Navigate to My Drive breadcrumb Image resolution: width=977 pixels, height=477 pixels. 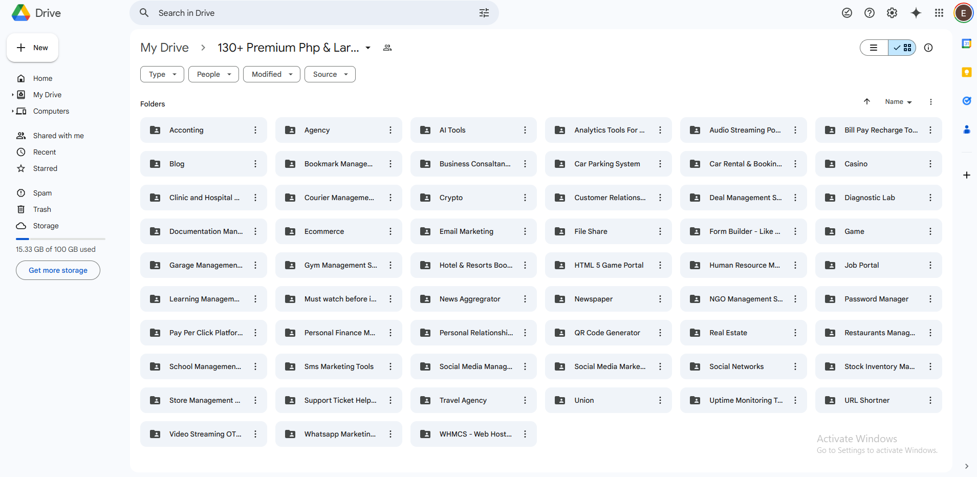164,48
